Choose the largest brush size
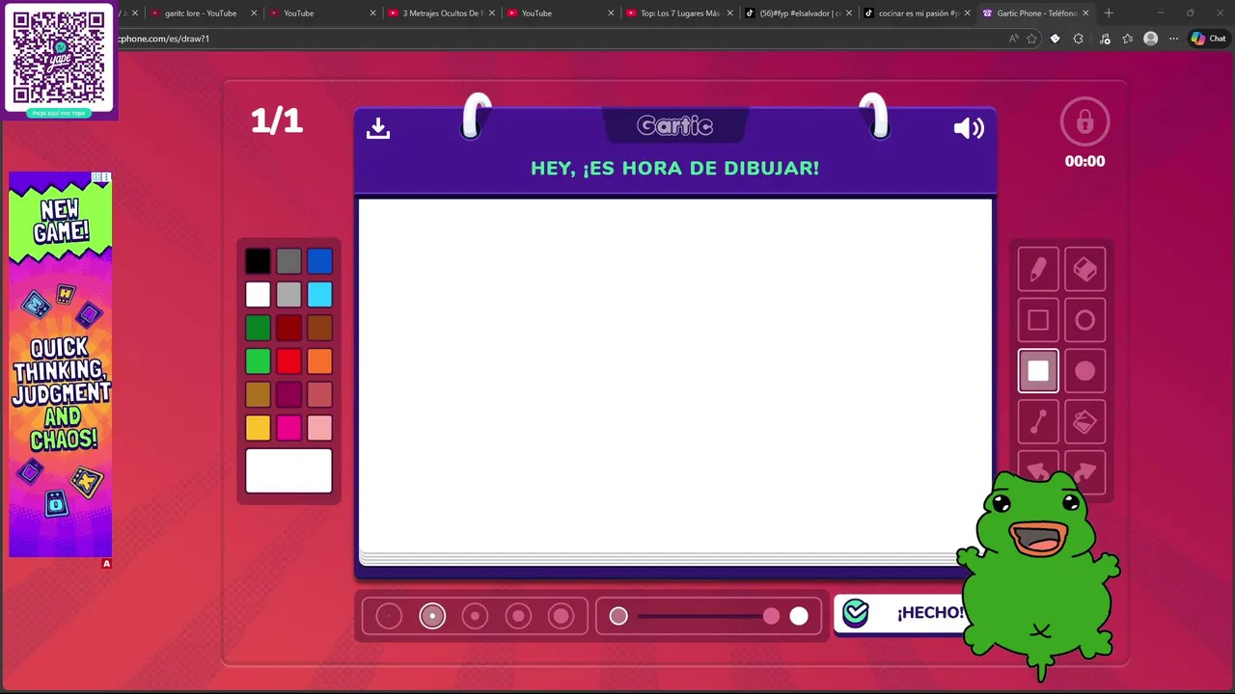This screenshot has width=1235, height=694. click(562, 616)
